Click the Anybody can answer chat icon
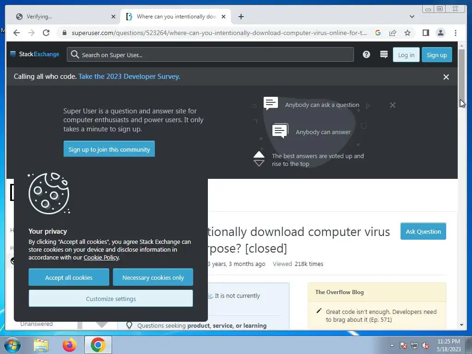This screenshot has width=472, height=354. tap(280, 130)
